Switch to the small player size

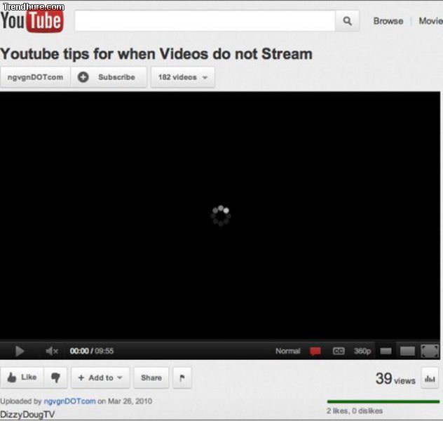(386, 351)
